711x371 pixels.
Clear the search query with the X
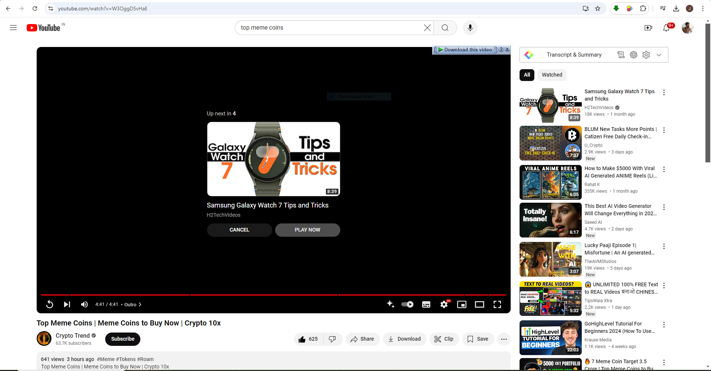tap(427, 28)
